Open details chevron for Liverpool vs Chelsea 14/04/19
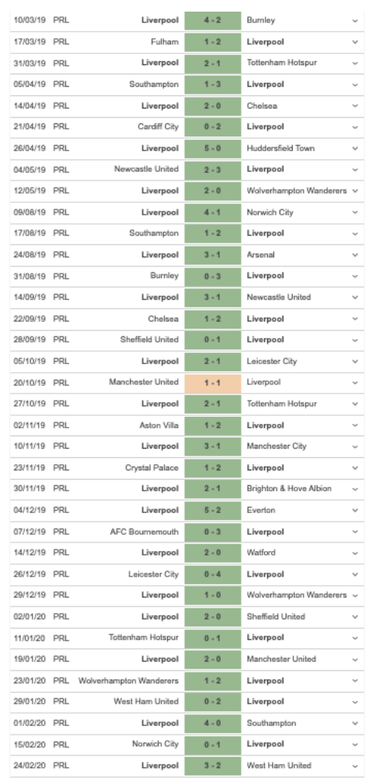The image size is (367, 778). click(355, 105)
